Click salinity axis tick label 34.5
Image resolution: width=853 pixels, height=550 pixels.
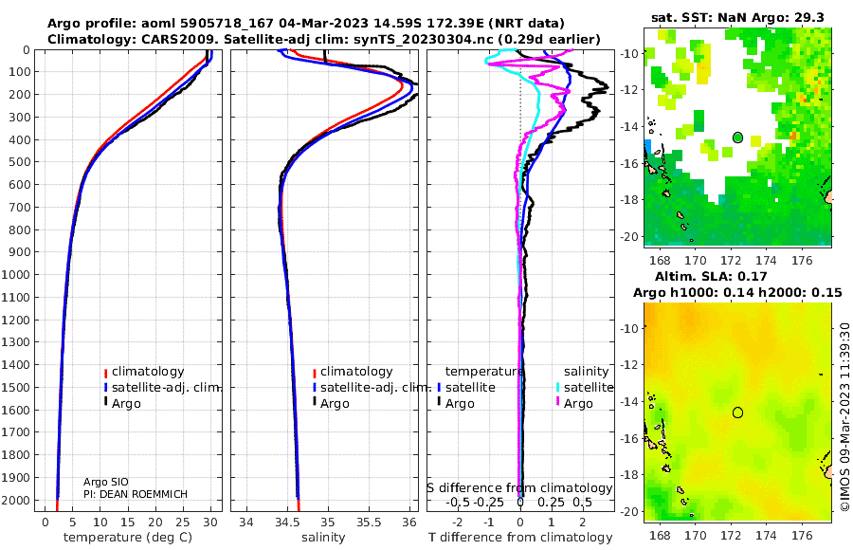click(x=287, y=522)
